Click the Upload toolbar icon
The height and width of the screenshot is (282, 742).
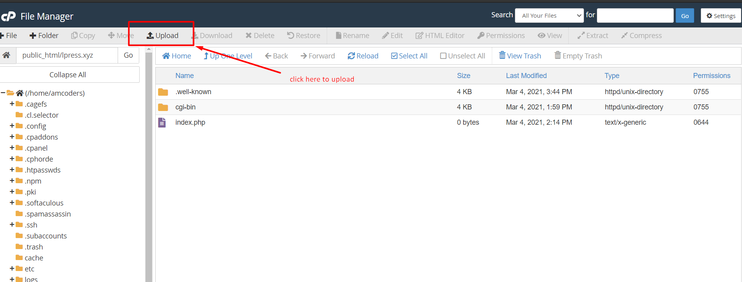coord(150,36)
